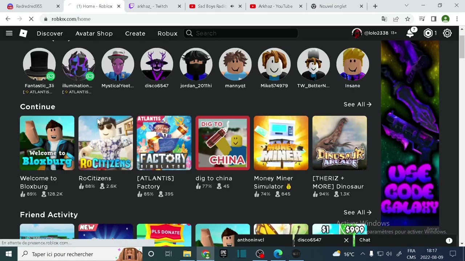Viewport: 465px width, 261px height.
Task: Open Roblox settings gear
Action: coord(447,33)
